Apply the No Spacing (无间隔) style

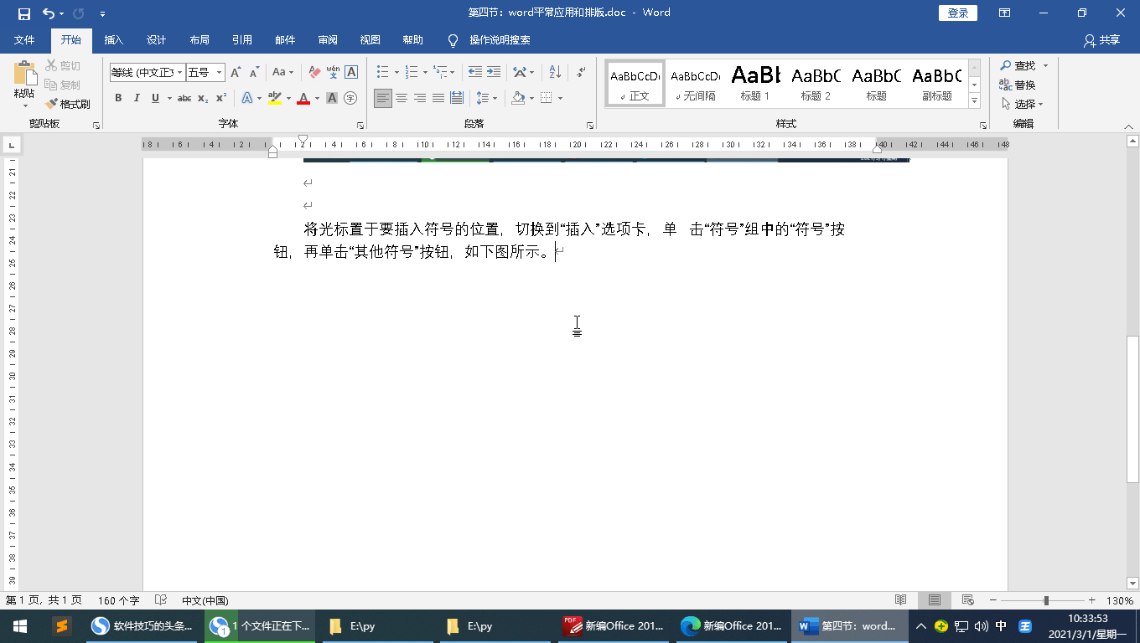(x=696, y=83)
